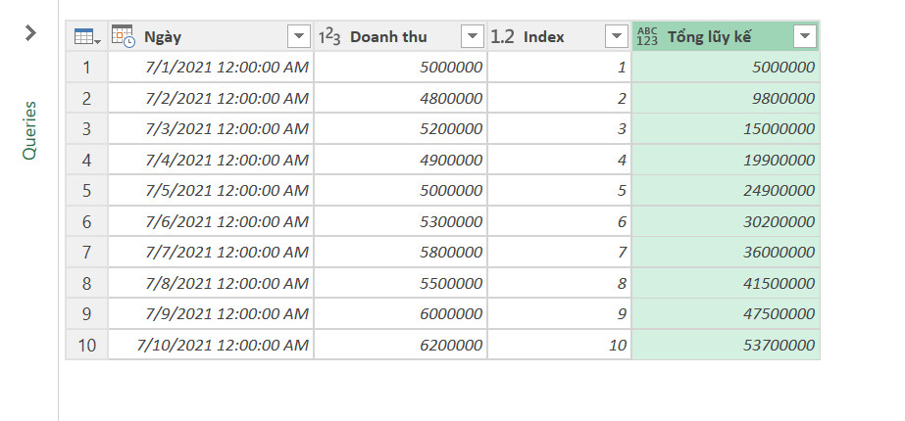Click cumulative total 41500000
Screen dimensions: 905x421
point(727,283)
